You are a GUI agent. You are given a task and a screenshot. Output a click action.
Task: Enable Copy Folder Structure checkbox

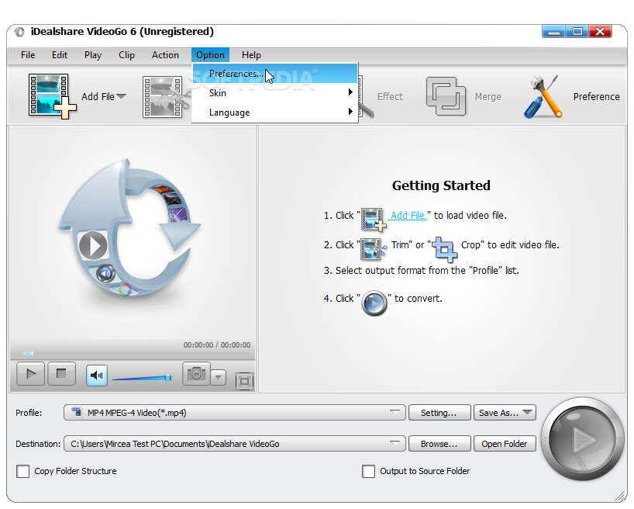[22, 471]
